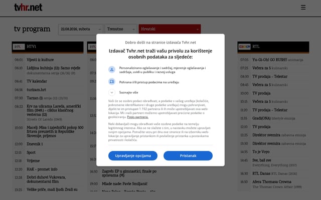The height and width of the screenshot is (200, 321).
Task: Click the HTV1 channel header
Action: coord(48,47)
